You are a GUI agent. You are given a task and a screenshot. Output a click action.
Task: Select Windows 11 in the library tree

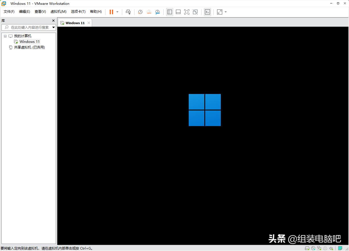point(29,41)
